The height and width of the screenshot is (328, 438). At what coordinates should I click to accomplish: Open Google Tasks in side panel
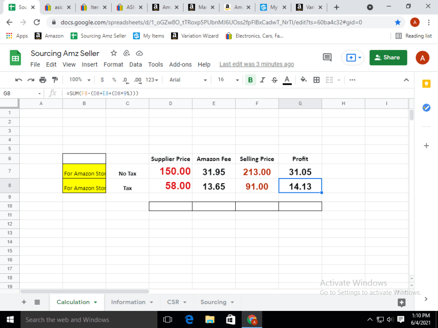(x=426, y=108)
